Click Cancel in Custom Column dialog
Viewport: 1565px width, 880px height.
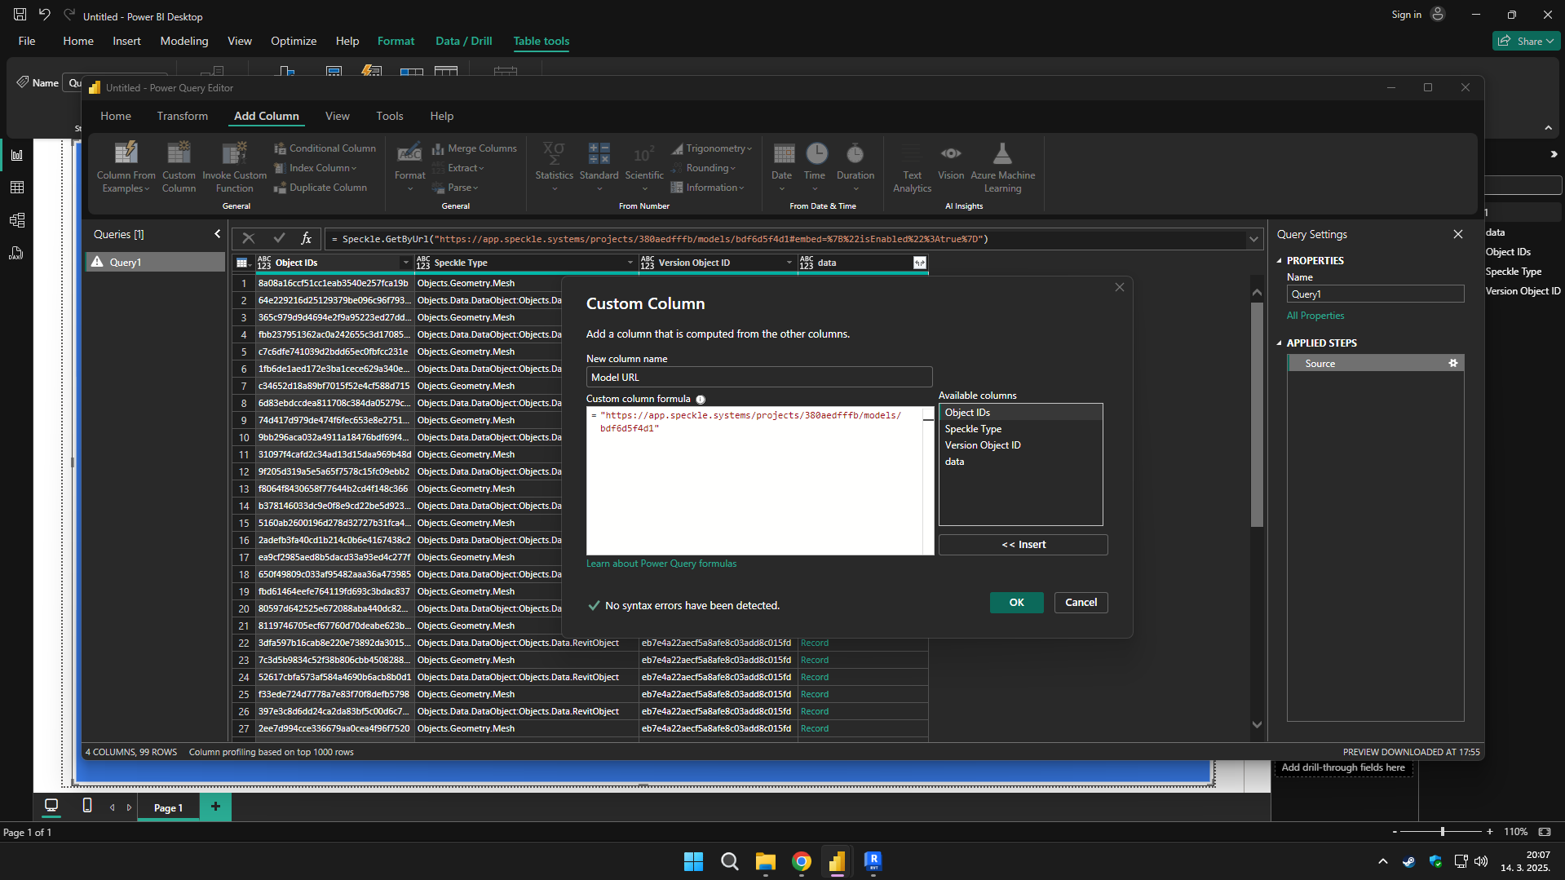pos(1081,603)
